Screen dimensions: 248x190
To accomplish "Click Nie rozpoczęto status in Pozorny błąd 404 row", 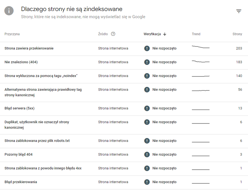I will [164, 154].
